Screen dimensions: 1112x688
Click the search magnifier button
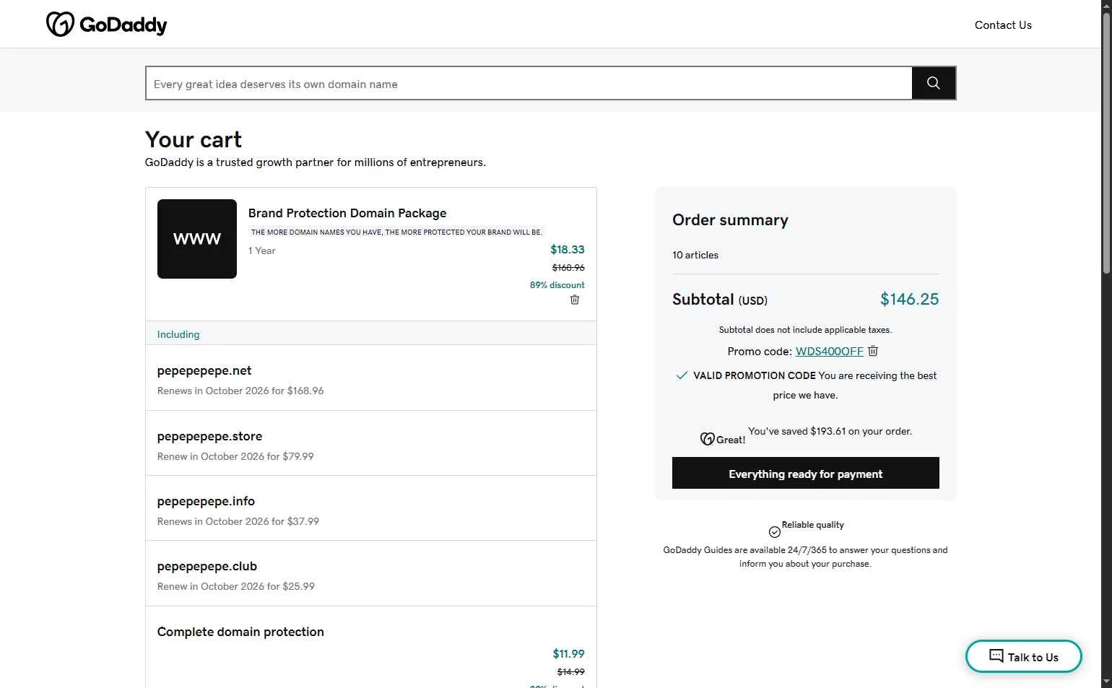934,83
